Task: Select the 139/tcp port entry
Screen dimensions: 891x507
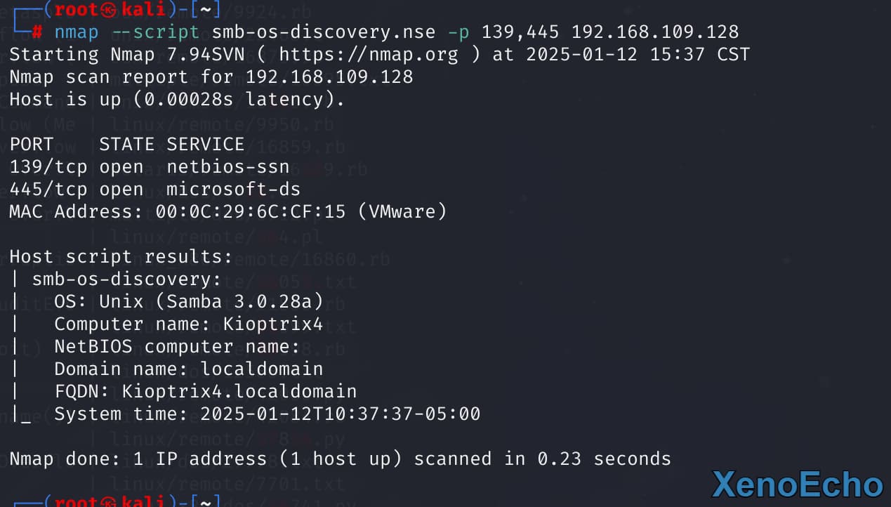Action: point(48,167)
